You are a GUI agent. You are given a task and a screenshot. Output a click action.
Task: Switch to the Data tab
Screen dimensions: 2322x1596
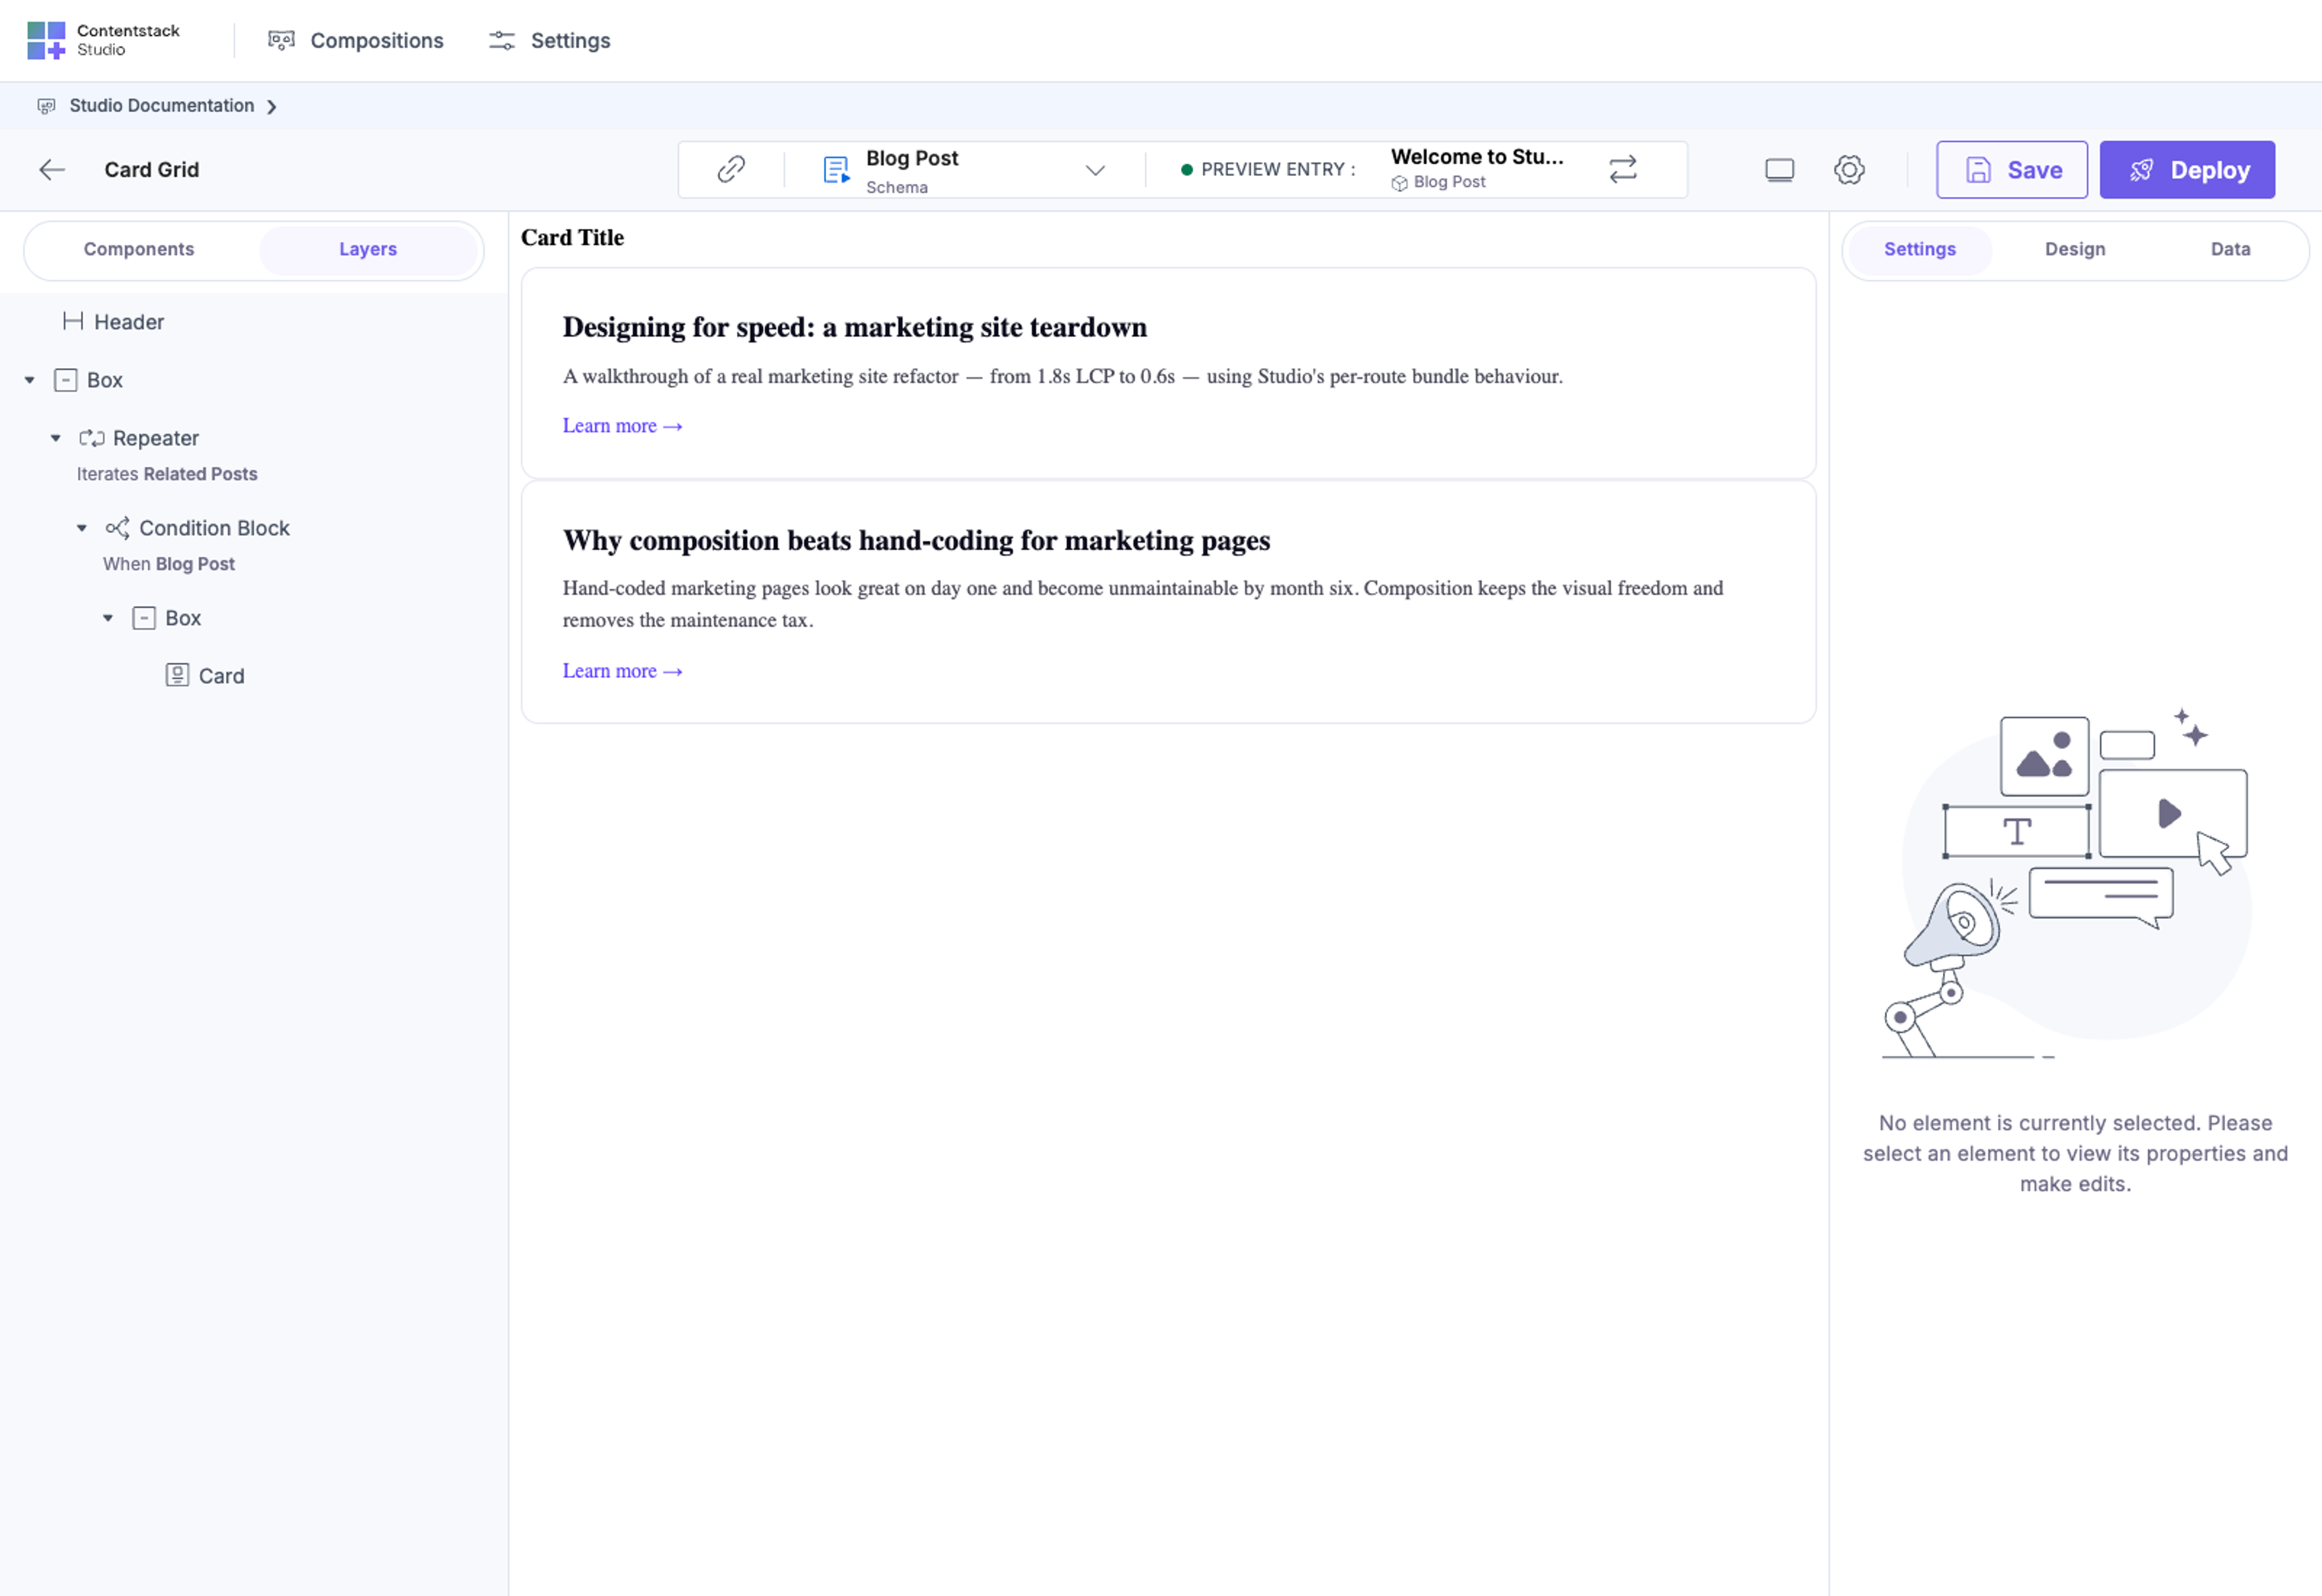[x=2230, y=249]
